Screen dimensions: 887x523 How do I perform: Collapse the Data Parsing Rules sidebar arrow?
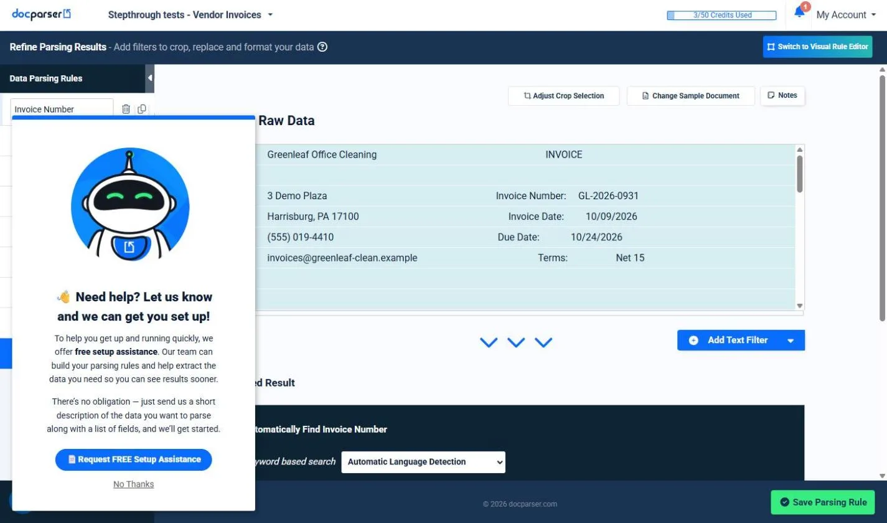click(149, 78)
